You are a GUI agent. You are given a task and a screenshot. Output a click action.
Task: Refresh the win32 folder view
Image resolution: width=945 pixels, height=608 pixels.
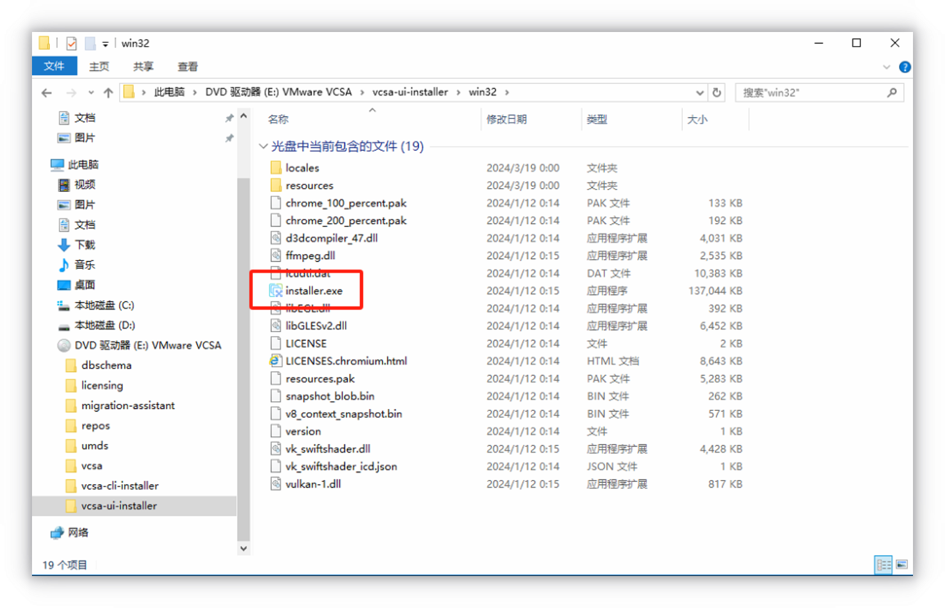coord(716,93)
